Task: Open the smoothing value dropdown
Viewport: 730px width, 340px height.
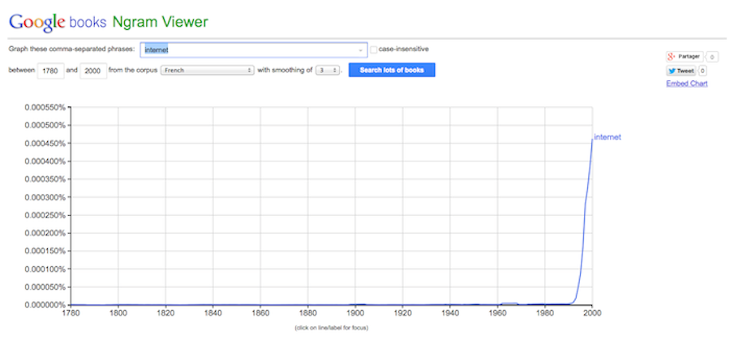Action: click(x=328, y=71)
